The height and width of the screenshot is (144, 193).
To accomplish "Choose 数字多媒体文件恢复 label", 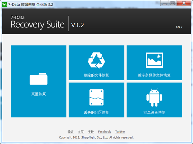I will [154, 75].
